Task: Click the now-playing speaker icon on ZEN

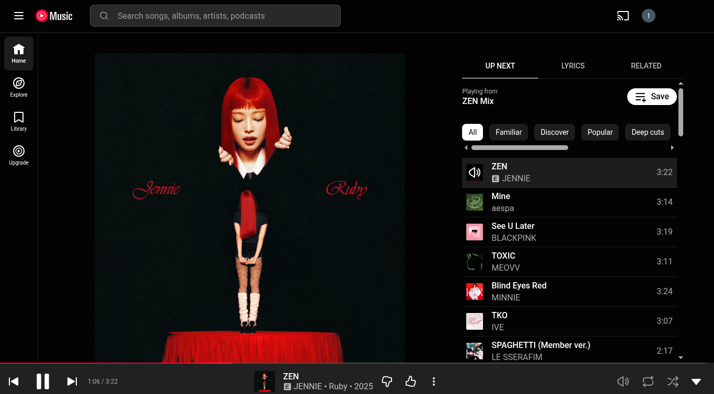Action: [475, 172]
